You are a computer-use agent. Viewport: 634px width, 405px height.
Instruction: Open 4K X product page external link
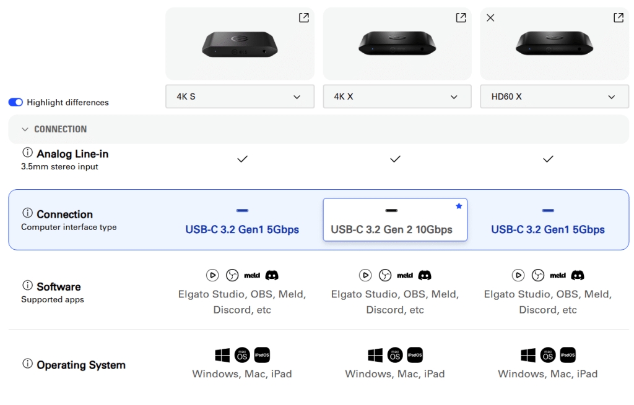click(x=461, y=18)
